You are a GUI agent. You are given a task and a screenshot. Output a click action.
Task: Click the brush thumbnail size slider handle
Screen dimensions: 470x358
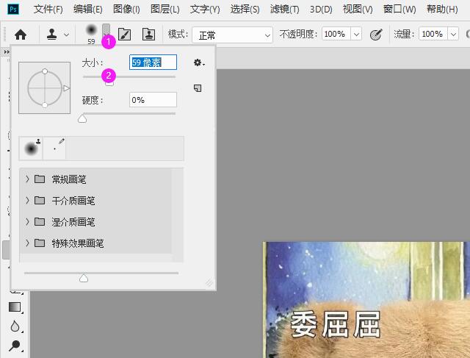(84, 278)
